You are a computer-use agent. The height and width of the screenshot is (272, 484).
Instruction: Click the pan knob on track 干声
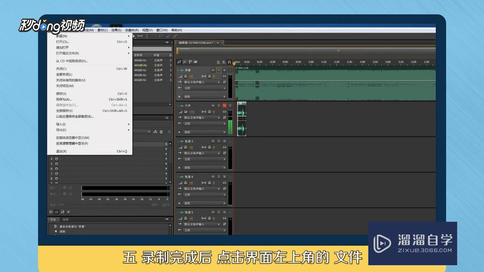(209, 112)
